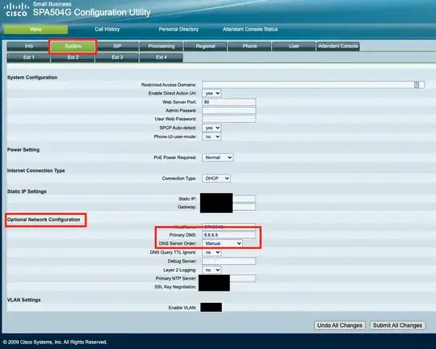This screenshot has height=349, width=436.
Task: Open Enable Direct Action Url dropdown
Action: coord(212,93)
